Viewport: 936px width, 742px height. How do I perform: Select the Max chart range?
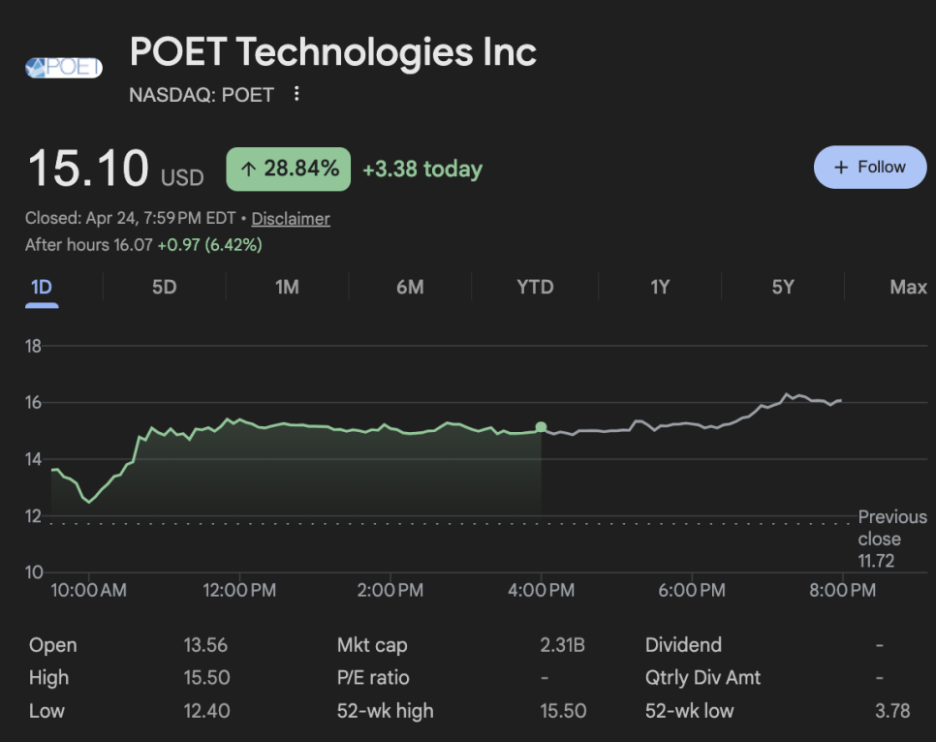tap(908, 287)
